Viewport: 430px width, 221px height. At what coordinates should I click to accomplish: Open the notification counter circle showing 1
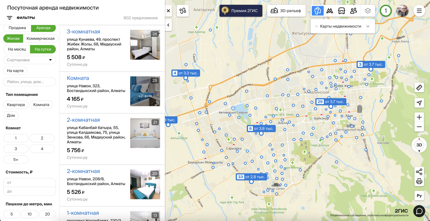point(385,11)
